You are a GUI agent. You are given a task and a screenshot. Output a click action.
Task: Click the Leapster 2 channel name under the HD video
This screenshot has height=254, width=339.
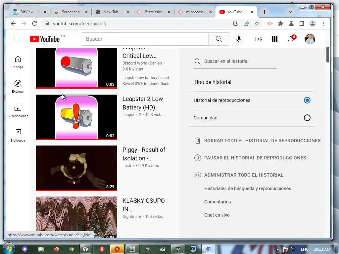pyautogui.click(x=132, y=115)
